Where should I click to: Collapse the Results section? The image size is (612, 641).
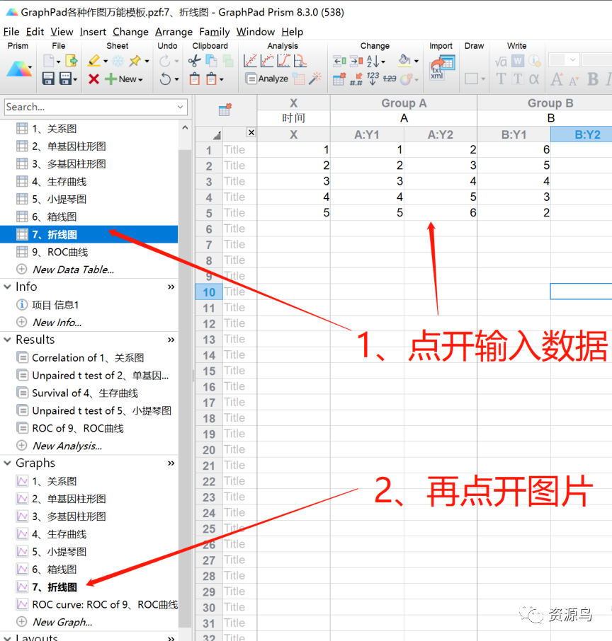click(7, 340)
